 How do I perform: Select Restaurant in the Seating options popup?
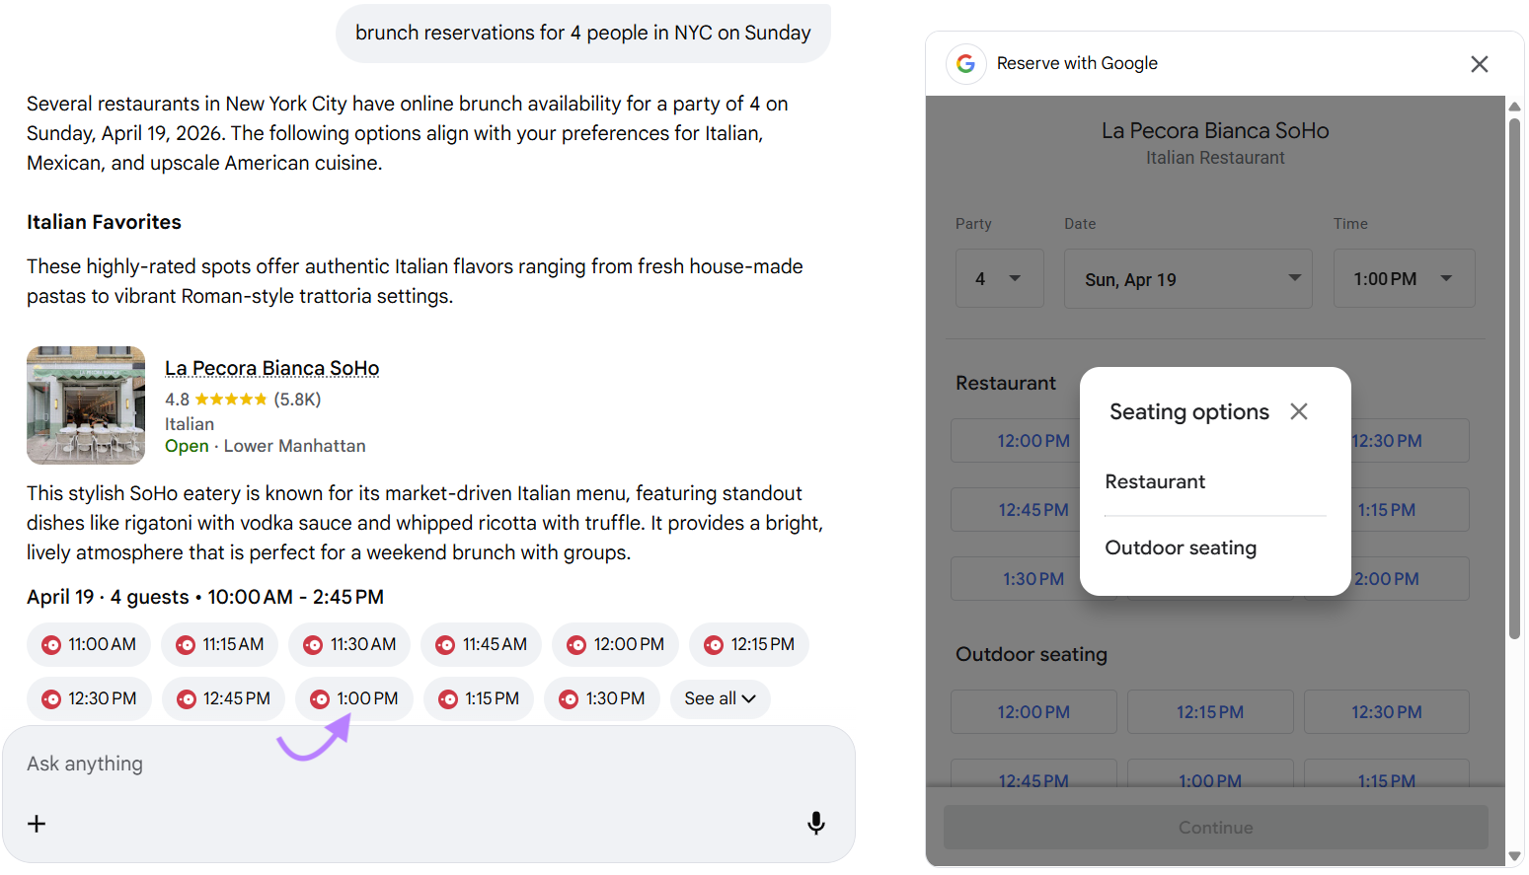1155,481
